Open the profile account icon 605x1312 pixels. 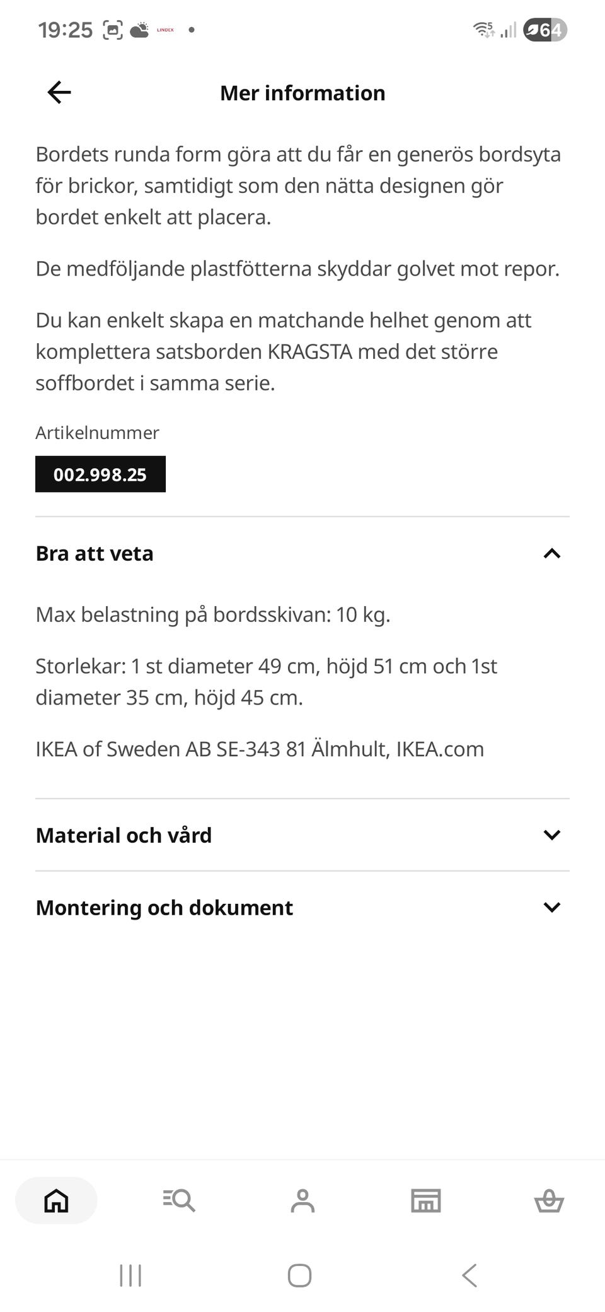(302, 1200)
